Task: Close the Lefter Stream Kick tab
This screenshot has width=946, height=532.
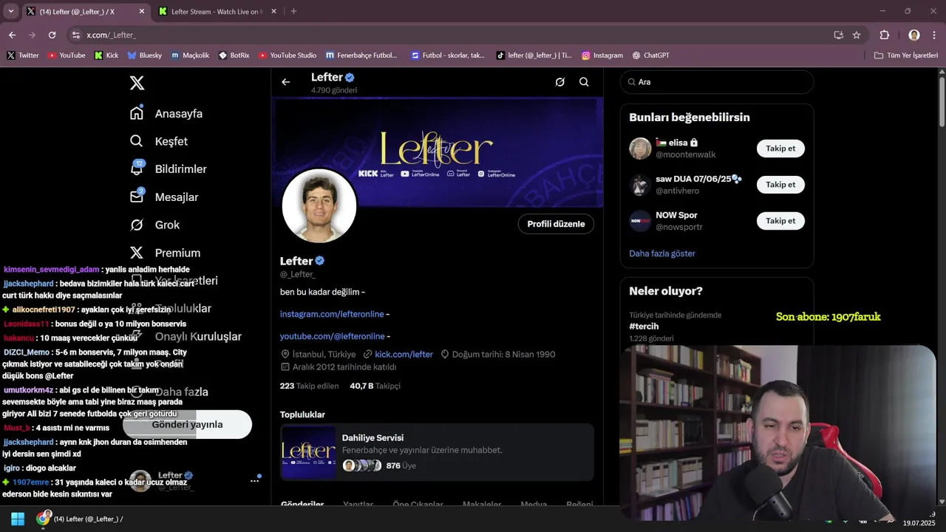Action: click(x=273, y=11)
